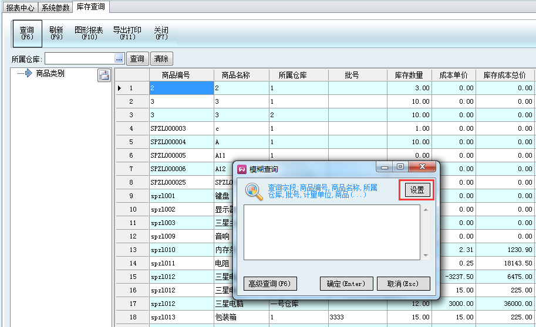Click the 查询 (F6) toolbar button
This screenshot has height=327, width=536.
[27, 33]
